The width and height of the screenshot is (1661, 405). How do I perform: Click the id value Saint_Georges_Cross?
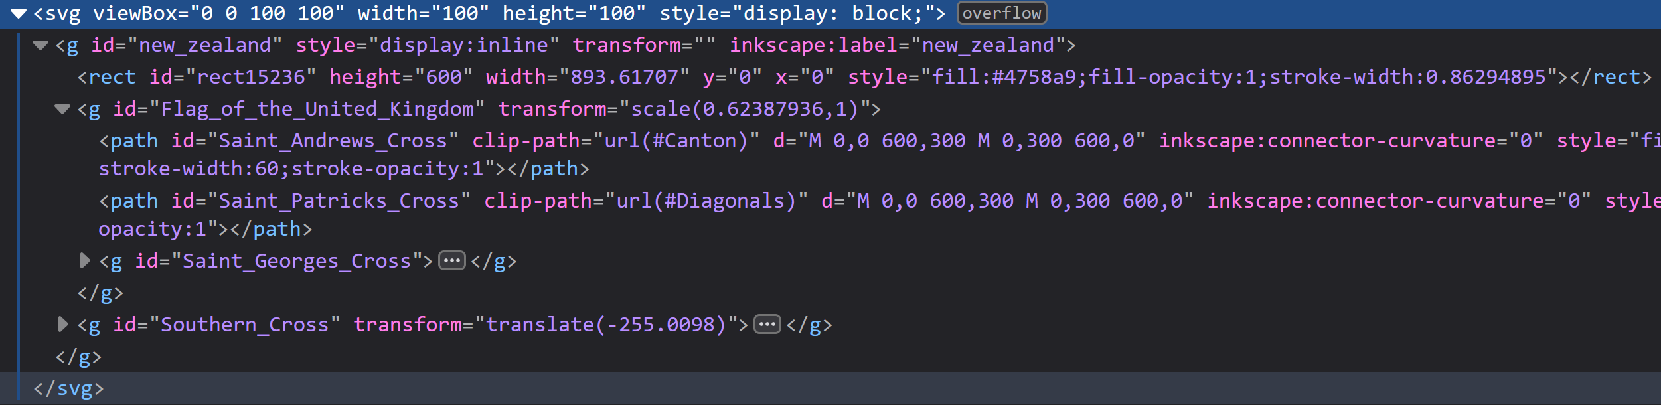(297, 260)
